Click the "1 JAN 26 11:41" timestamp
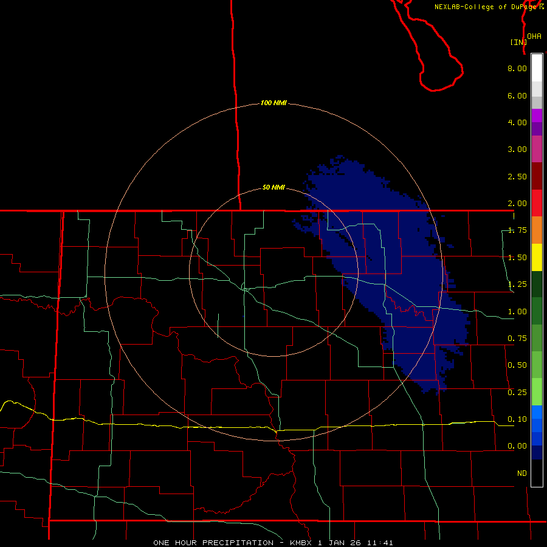Image resolution: width=547 pixels, height=547 pixels. [x=356, y=543]
